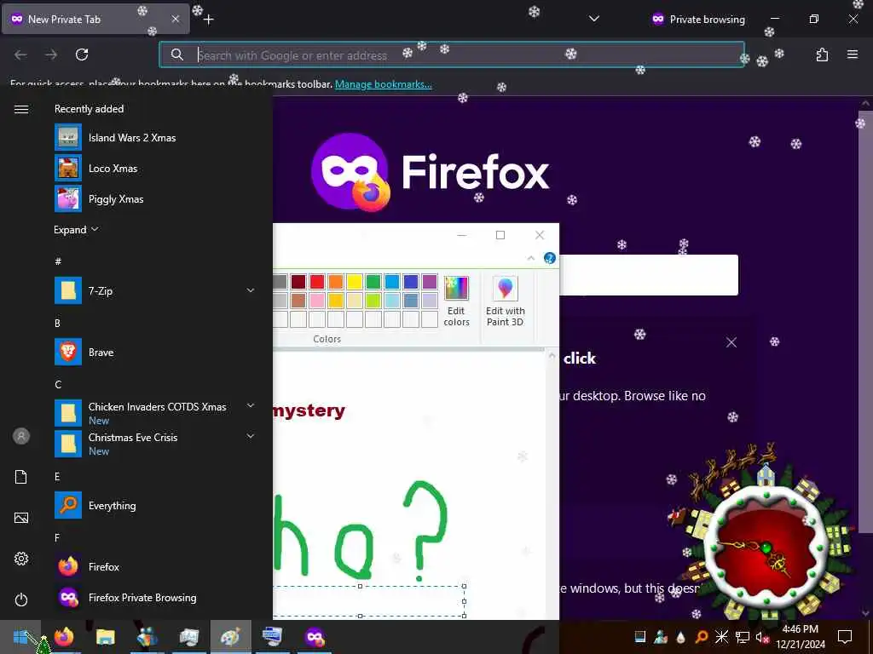Select the pink Paint color swatch
873x654 pixels.
pyautogui.click(x=317, y=301)
